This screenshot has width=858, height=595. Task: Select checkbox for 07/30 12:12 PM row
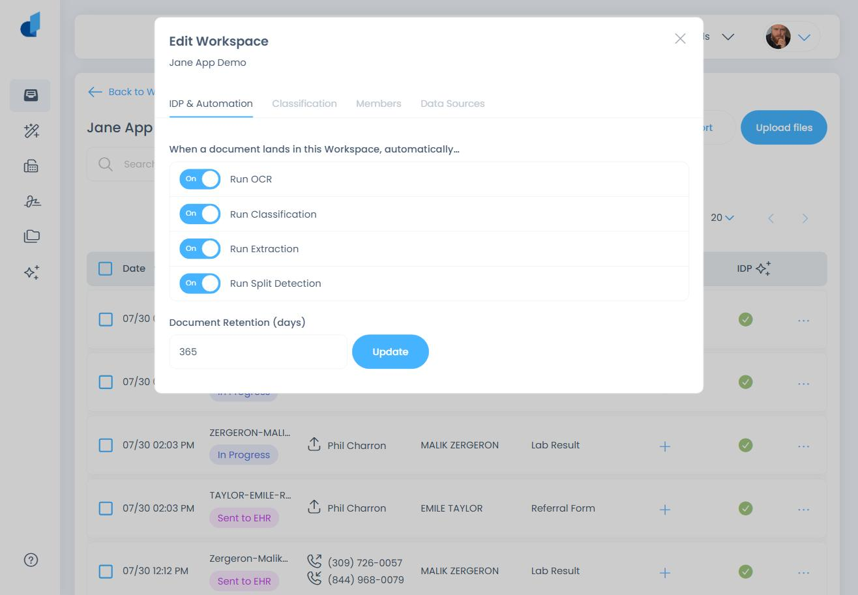tap(106, 572)
